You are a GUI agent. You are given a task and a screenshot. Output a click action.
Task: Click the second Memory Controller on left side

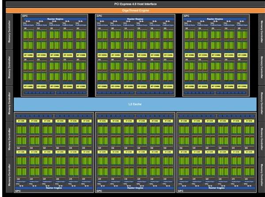coord(9,67)
